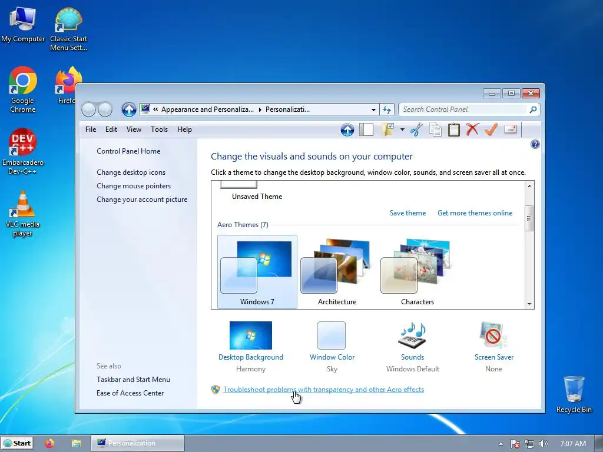Open Sounds settings icon
The height and width of the screenshot is (452, 603).
412,335
